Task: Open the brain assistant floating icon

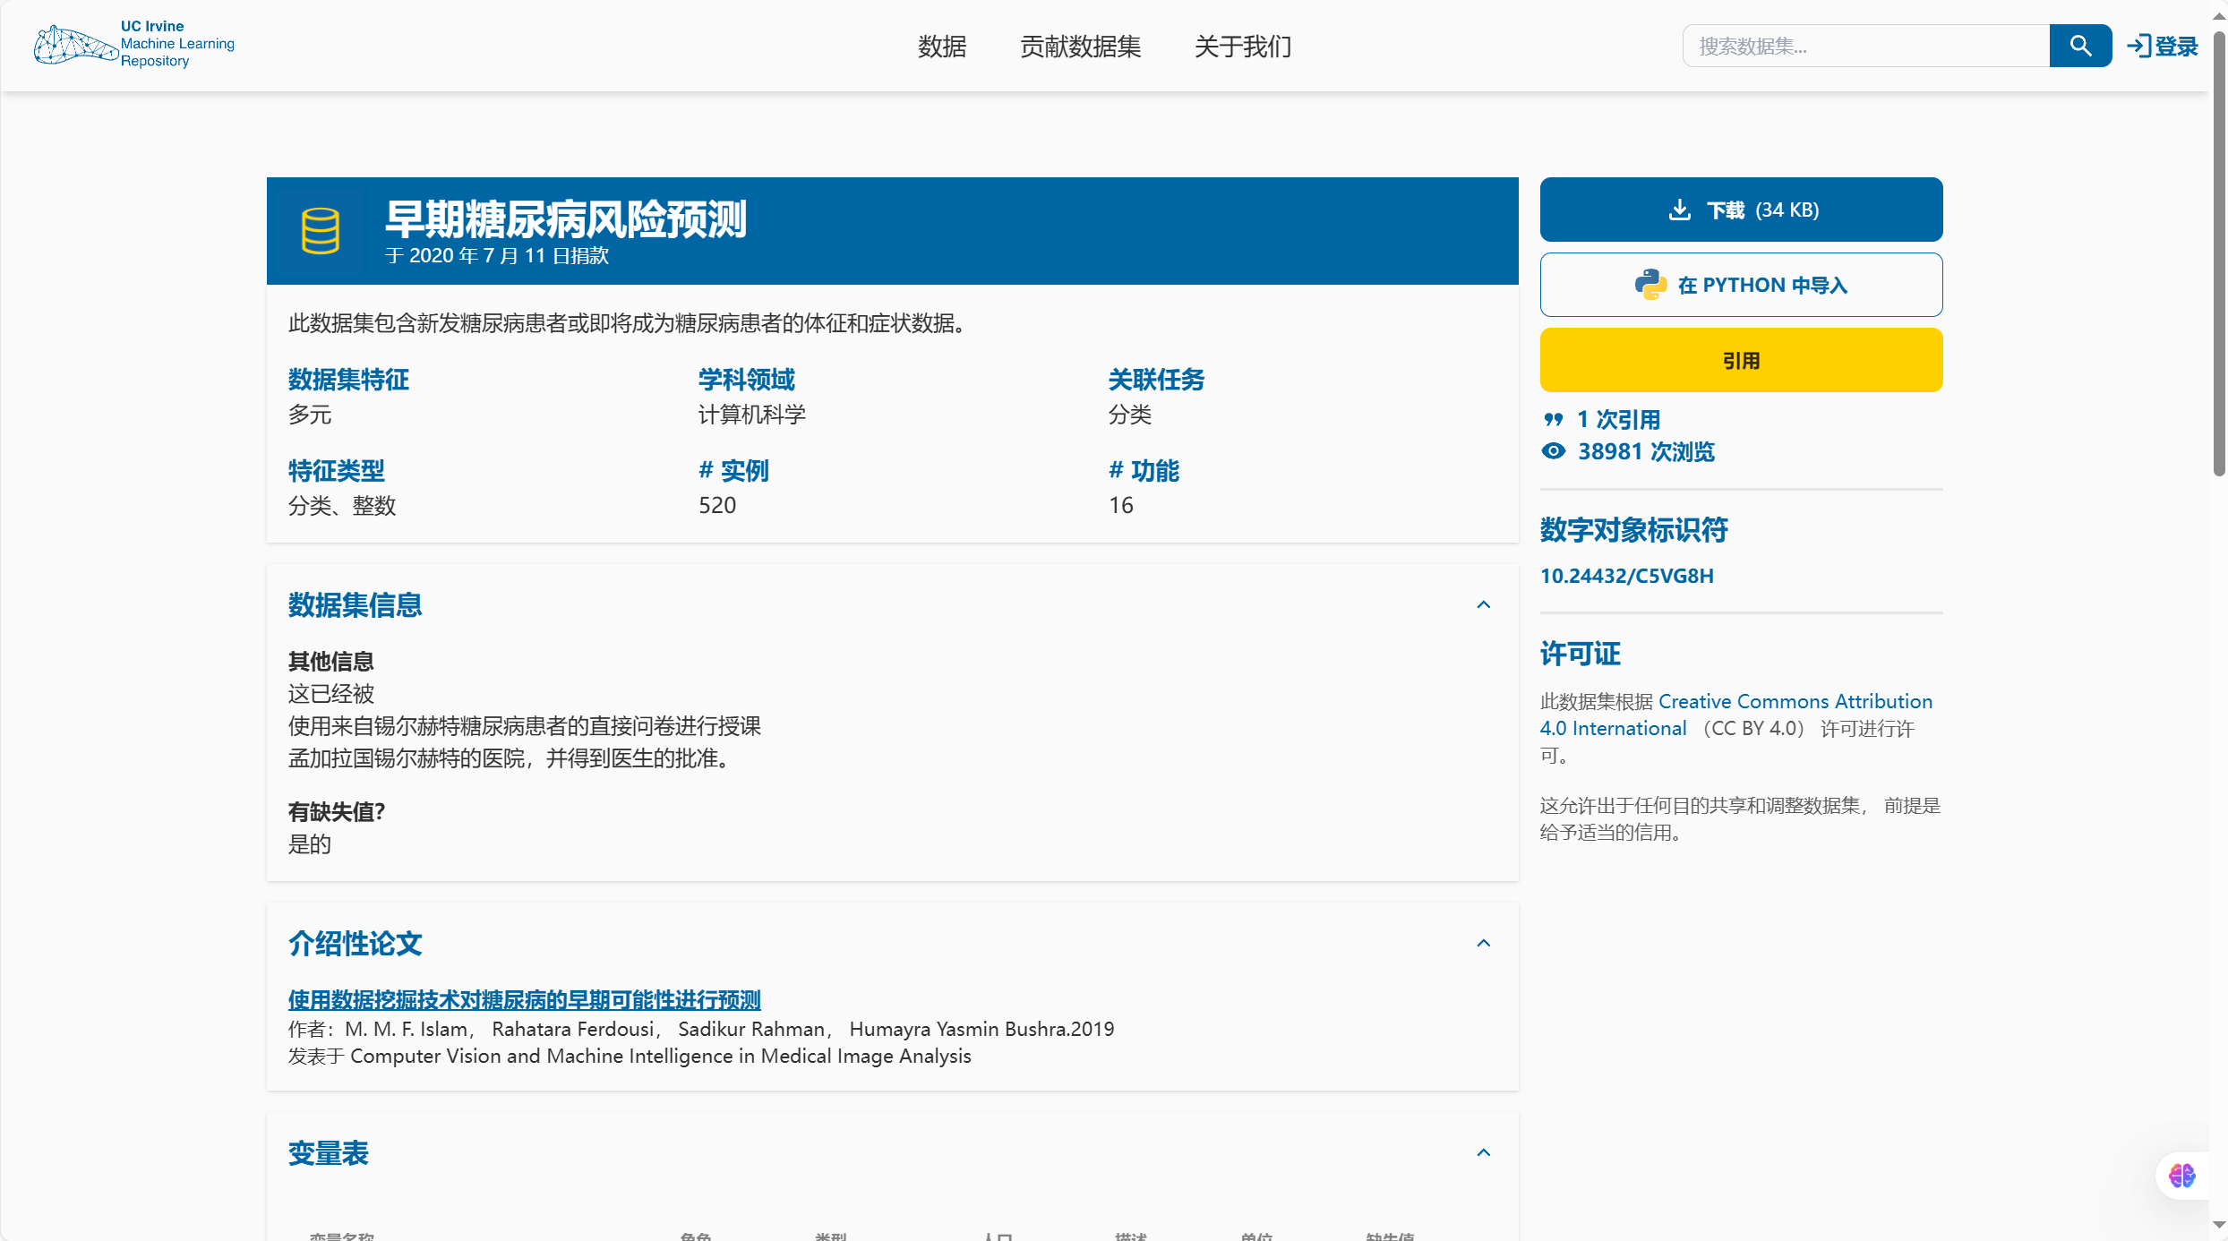Action: 2181,1176
